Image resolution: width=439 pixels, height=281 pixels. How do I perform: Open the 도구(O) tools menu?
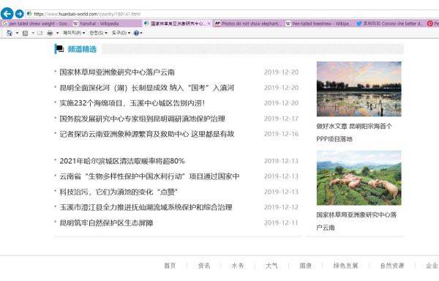(121, 33)
